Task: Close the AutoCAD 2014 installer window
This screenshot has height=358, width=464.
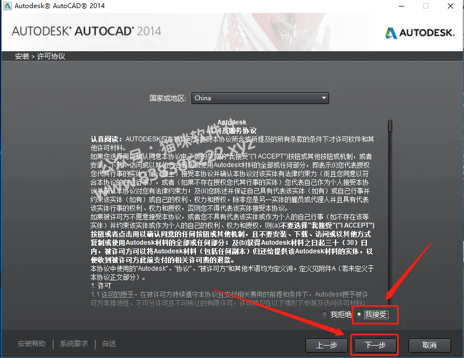Action: point(451,6)
